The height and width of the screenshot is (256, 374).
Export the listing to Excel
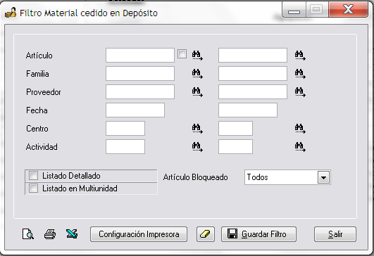coord(72,234)
